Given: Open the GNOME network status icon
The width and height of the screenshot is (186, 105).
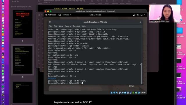Looking at the screenshot, I should pos(134,15).
